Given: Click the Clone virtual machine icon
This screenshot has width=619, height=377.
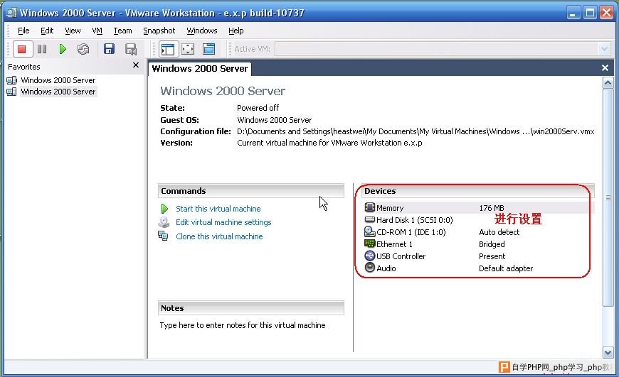Looking at the screenshot, I should coord(163,236).
